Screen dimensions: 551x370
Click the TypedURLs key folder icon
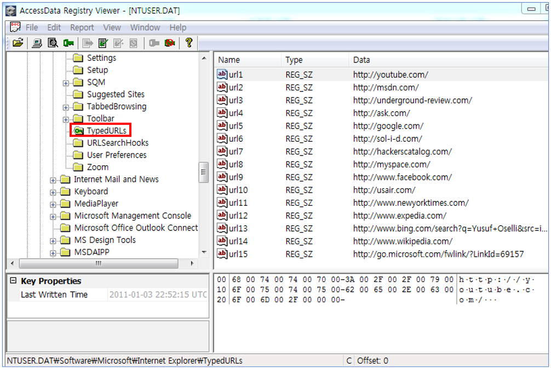click(79, 131)
